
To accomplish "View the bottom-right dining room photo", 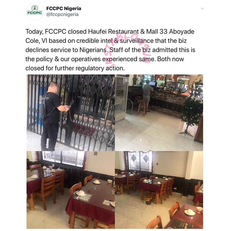I will 159,190.
